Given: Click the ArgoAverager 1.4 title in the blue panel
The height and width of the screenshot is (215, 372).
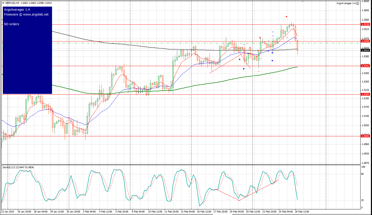Looking at the screenshot, I should [17, 10].
